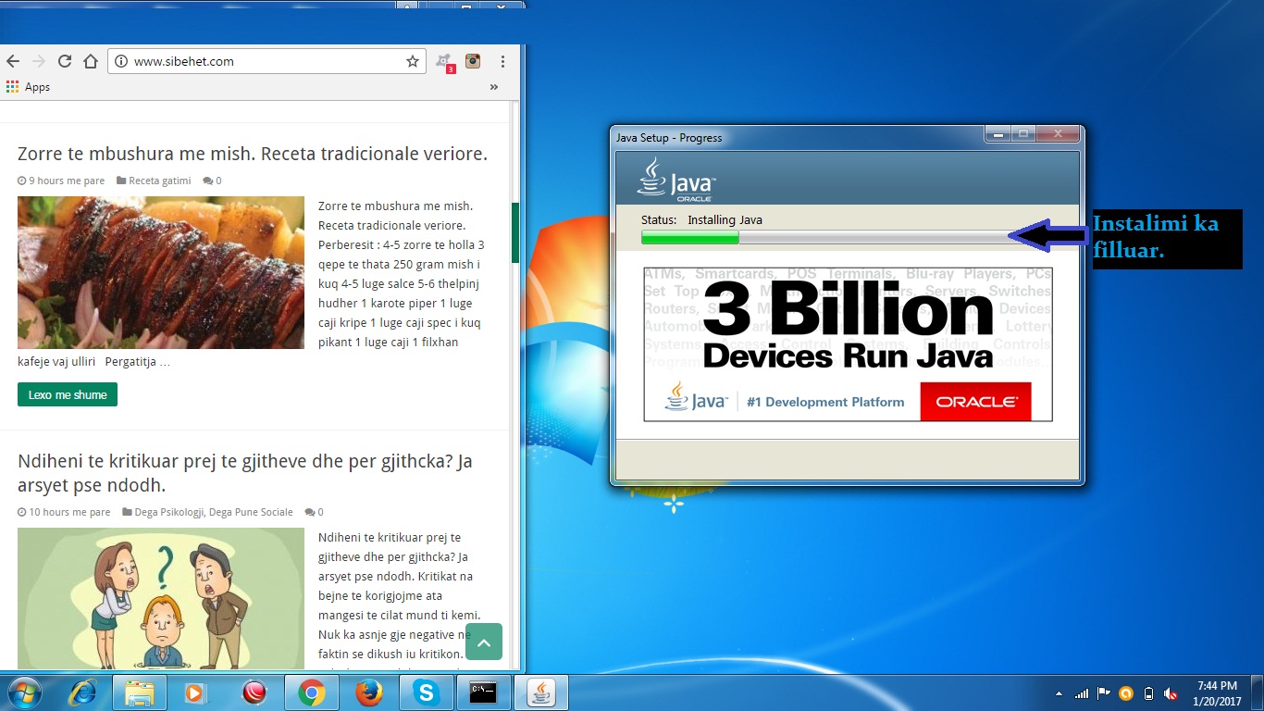Open the Windows Start menu

click(x=23, y=692)
